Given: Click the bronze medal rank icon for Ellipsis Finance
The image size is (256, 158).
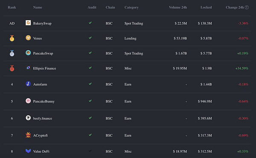Looking at the screenshot, I should coord(12,68).
